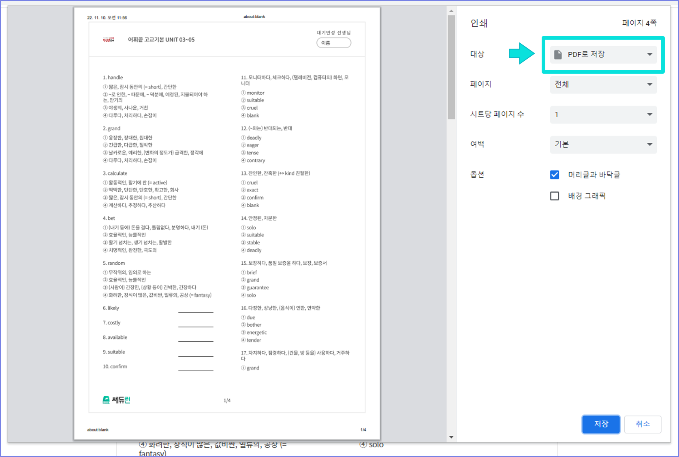Click the green 쎄듀런 logo on preview page
Screen dimensions: 679x457
click(116, 400)
